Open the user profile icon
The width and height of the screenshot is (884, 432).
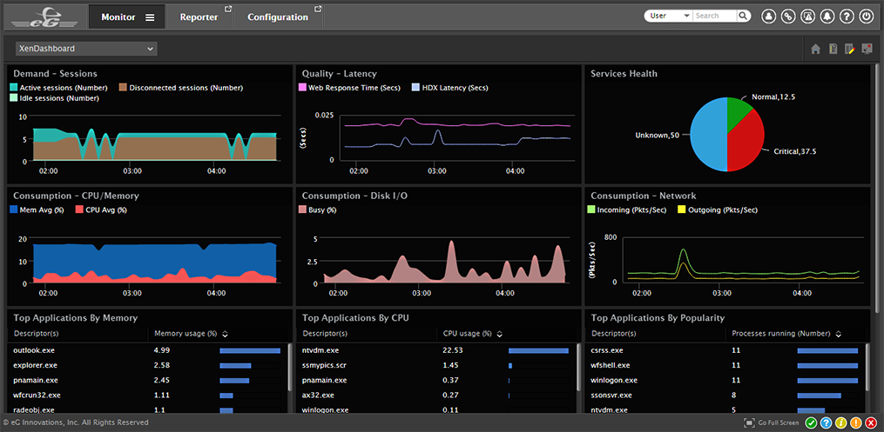[768, 17]
